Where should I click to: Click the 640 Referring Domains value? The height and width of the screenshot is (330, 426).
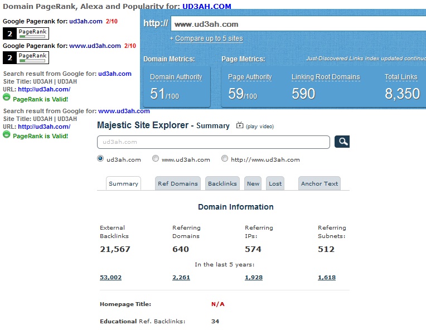181,249
